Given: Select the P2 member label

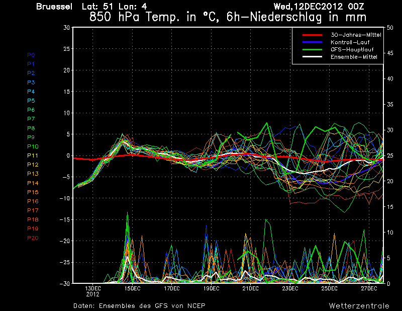Looking at the screenshot, I should tap(31, 73).
